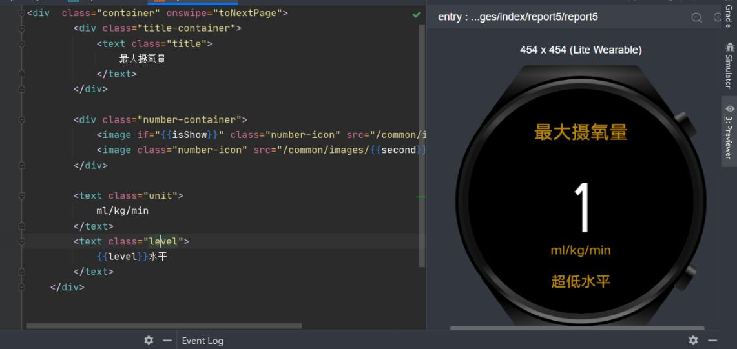Click the green inspection checkmark icon
737x349 pixels.
pyautogui.click(x=417, y=14)
